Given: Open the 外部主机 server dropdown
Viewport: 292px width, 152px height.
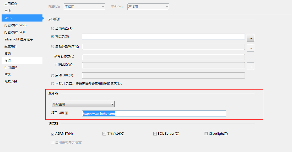Looking at the screenshot, I should 83,104.
